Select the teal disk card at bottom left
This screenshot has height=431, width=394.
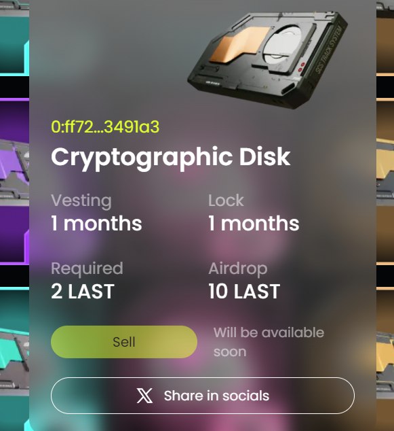pos(14,359)
